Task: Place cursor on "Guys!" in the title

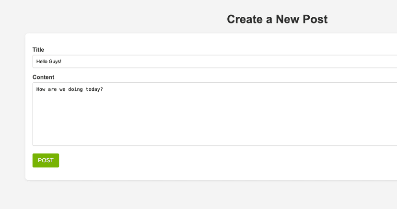Action: point(55,62)
